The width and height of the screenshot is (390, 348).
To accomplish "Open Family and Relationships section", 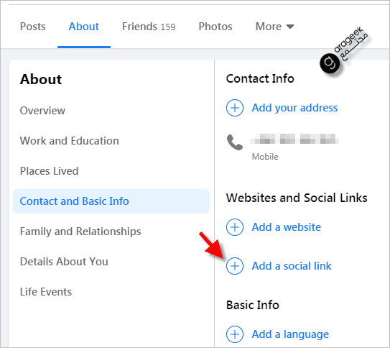I will point(80,232).
